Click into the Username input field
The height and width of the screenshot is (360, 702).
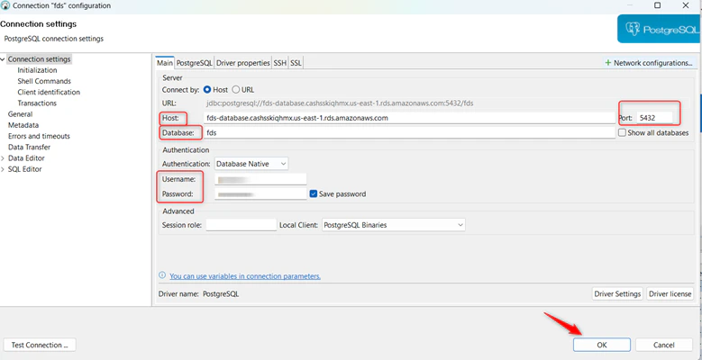260,179
